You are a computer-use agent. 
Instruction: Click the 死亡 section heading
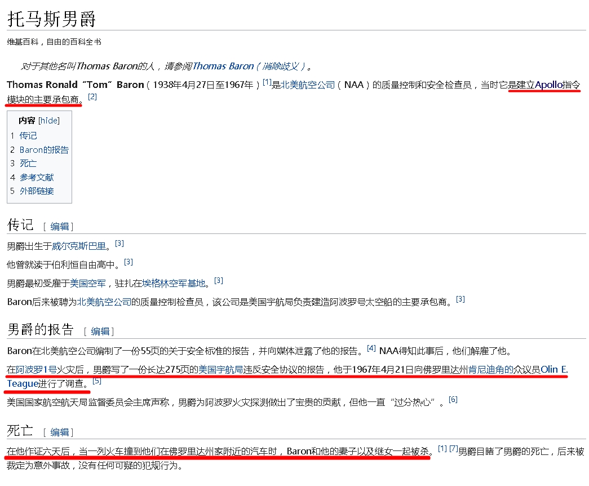(20, 431)
